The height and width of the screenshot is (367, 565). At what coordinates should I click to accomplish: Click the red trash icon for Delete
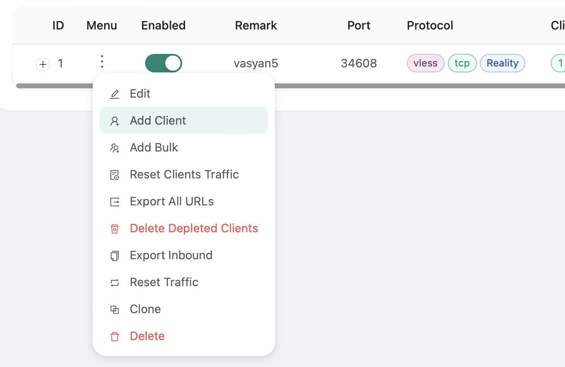tap(115, 336)
